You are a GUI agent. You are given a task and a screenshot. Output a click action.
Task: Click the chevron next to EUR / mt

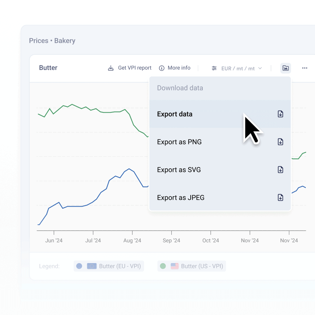[x=260, y=68]
